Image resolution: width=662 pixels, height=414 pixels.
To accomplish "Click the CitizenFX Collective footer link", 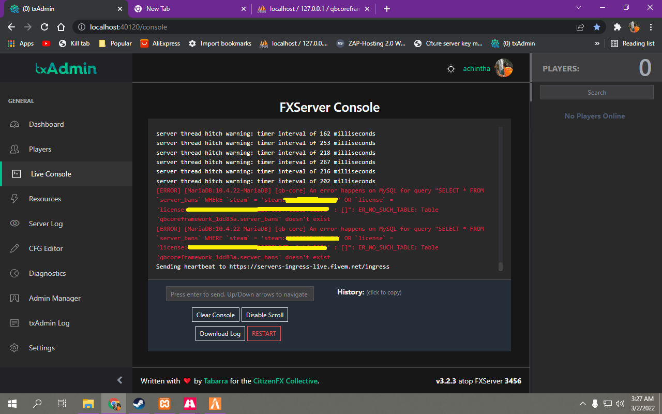I will coord(285,381).
